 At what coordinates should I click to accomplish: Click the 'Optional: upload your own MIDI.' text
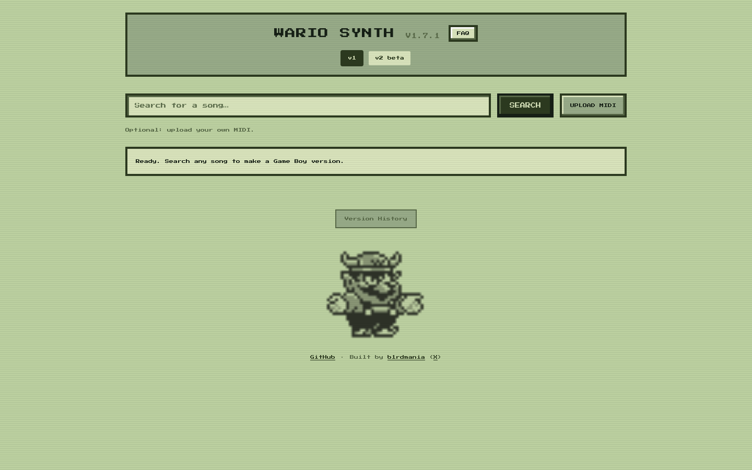[x=190, y=130]
